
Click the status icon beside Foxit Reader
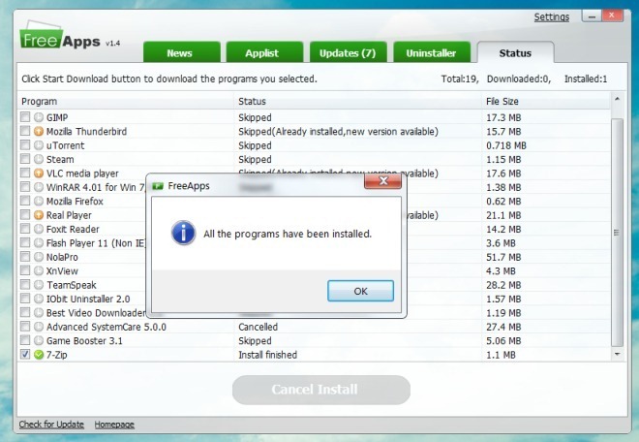pyautogui.click(x=39, y=229)
